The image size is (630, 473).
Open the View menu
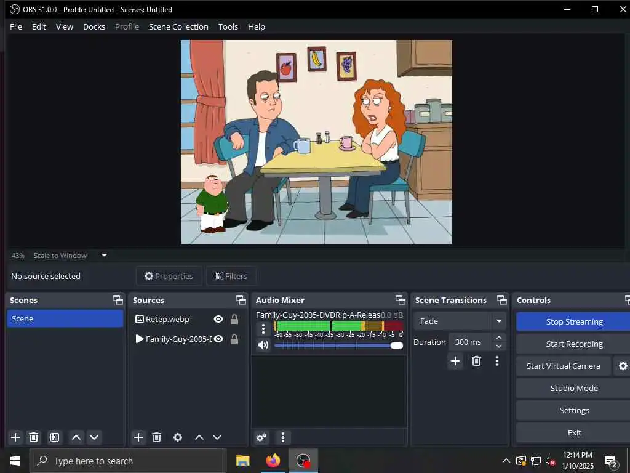64,26
